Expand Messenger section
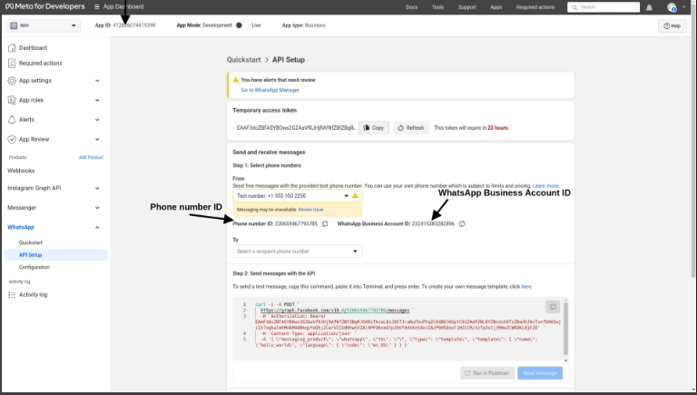The image size is (697, 395). 97,208
